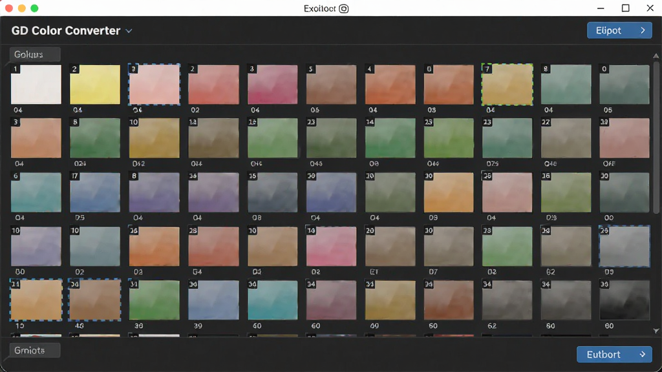Choose the blue-gray swatch labeled 39
Screen dimensions: 662x372
(x=213, y=300)
